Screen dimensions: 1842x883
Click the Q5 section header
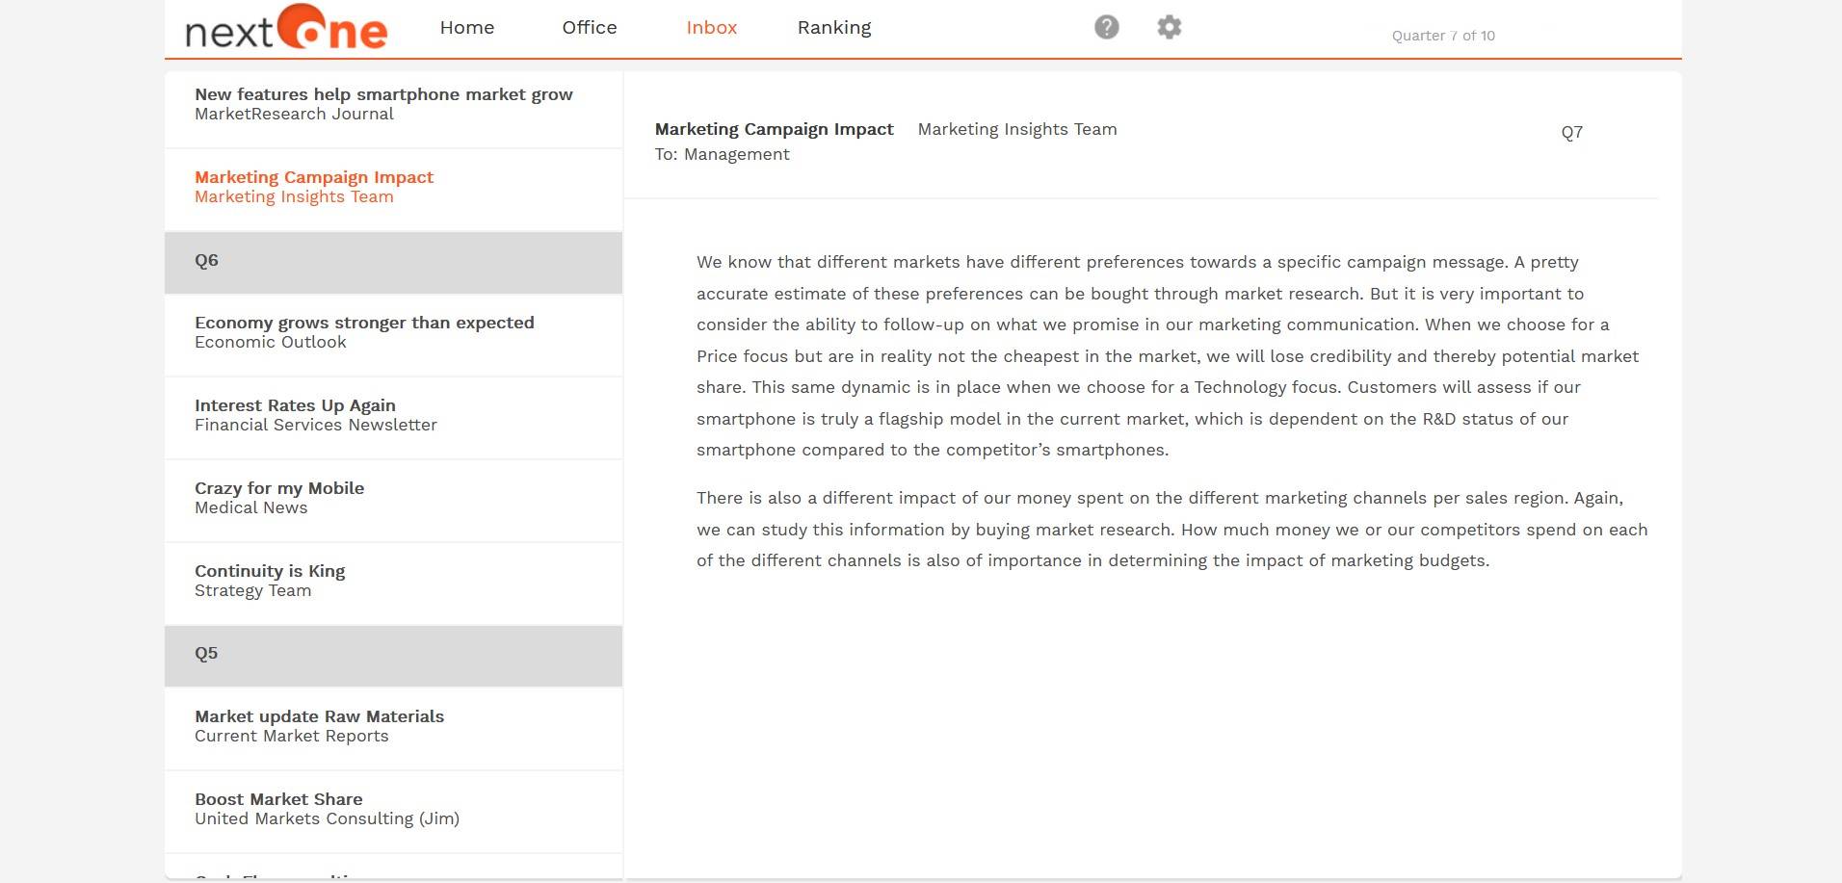[x=393, y=656]
